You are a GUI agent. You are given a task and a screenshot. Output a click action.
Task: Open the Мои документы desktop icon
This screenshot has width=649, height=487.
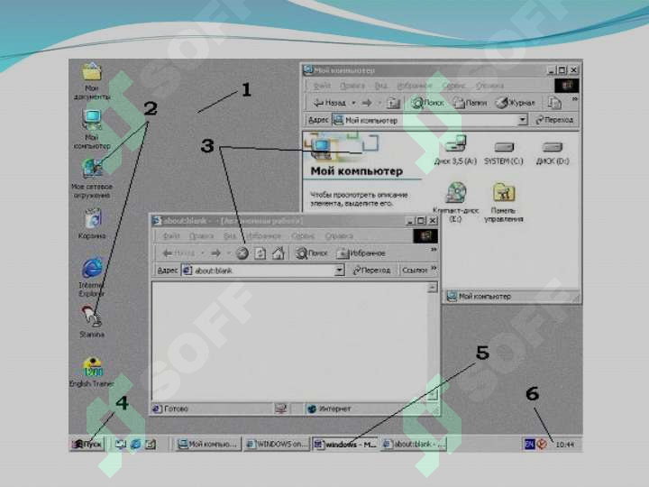coord(92,81)
